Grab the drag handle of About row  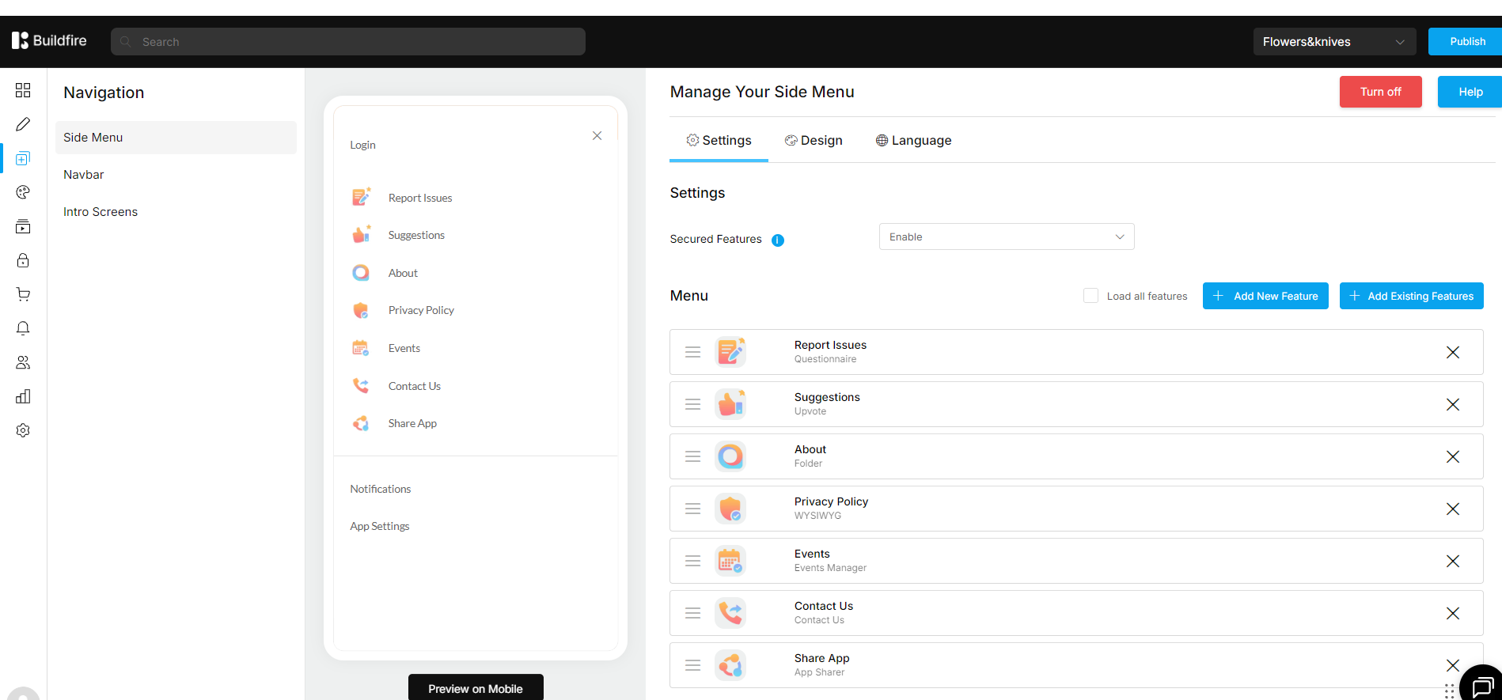click(692, 456)
